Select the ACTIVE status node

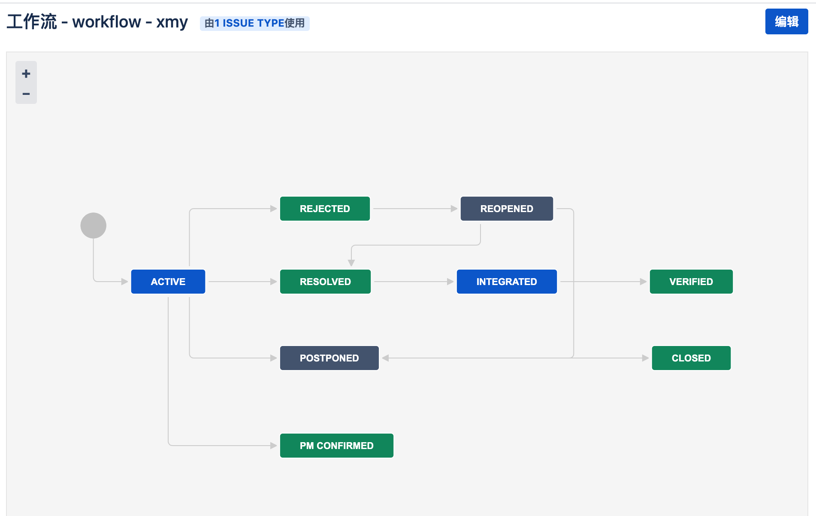pos(168,282)
